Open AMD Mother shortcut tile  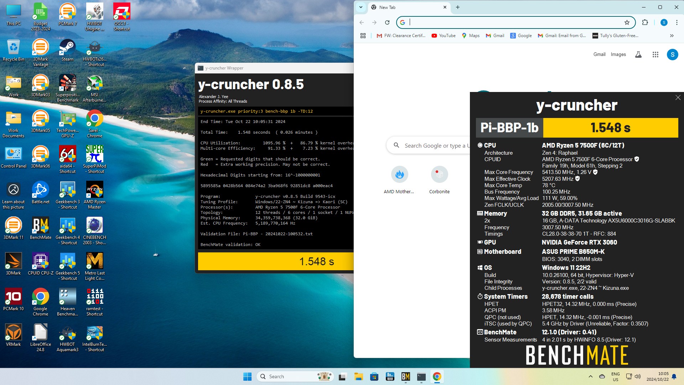coord(399,180)
